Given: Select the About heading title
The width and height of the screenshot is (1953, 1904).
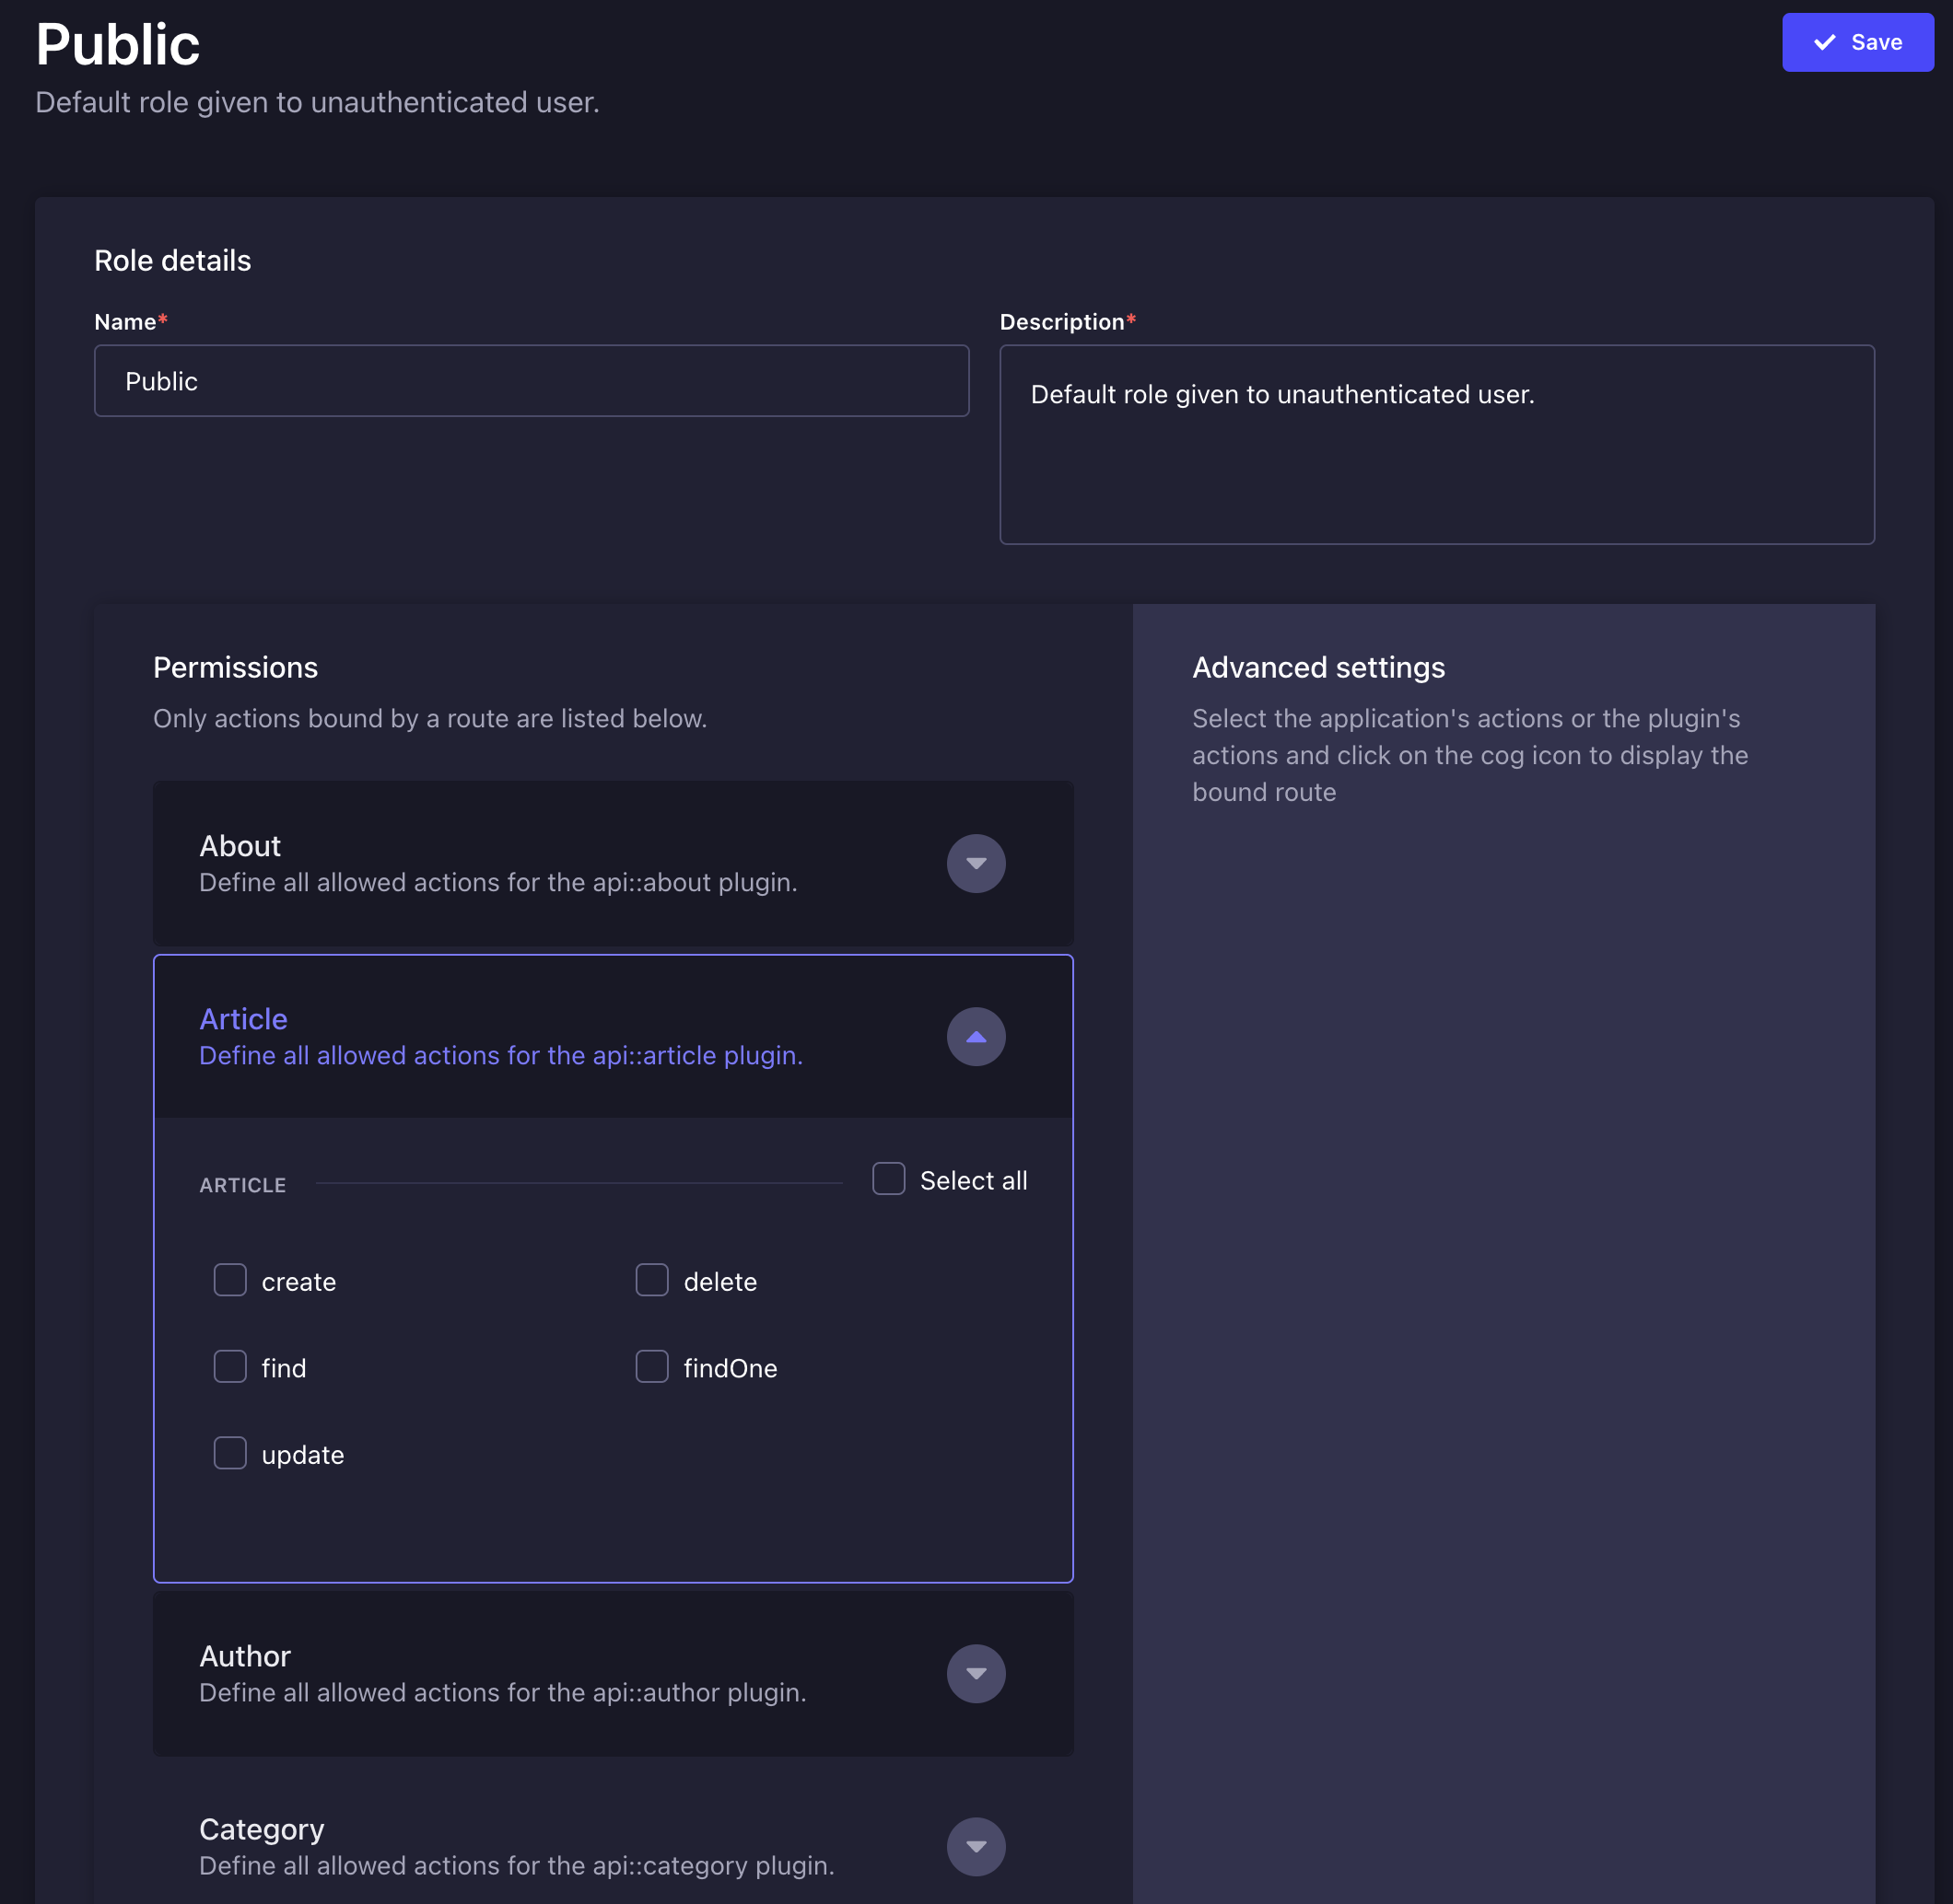Looking at the screenshot, I should [240, 846].
